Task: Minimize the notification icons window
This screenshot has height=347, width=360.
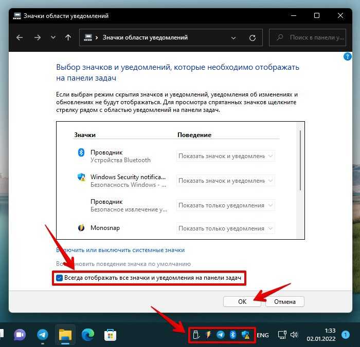Action: [294, 15]
